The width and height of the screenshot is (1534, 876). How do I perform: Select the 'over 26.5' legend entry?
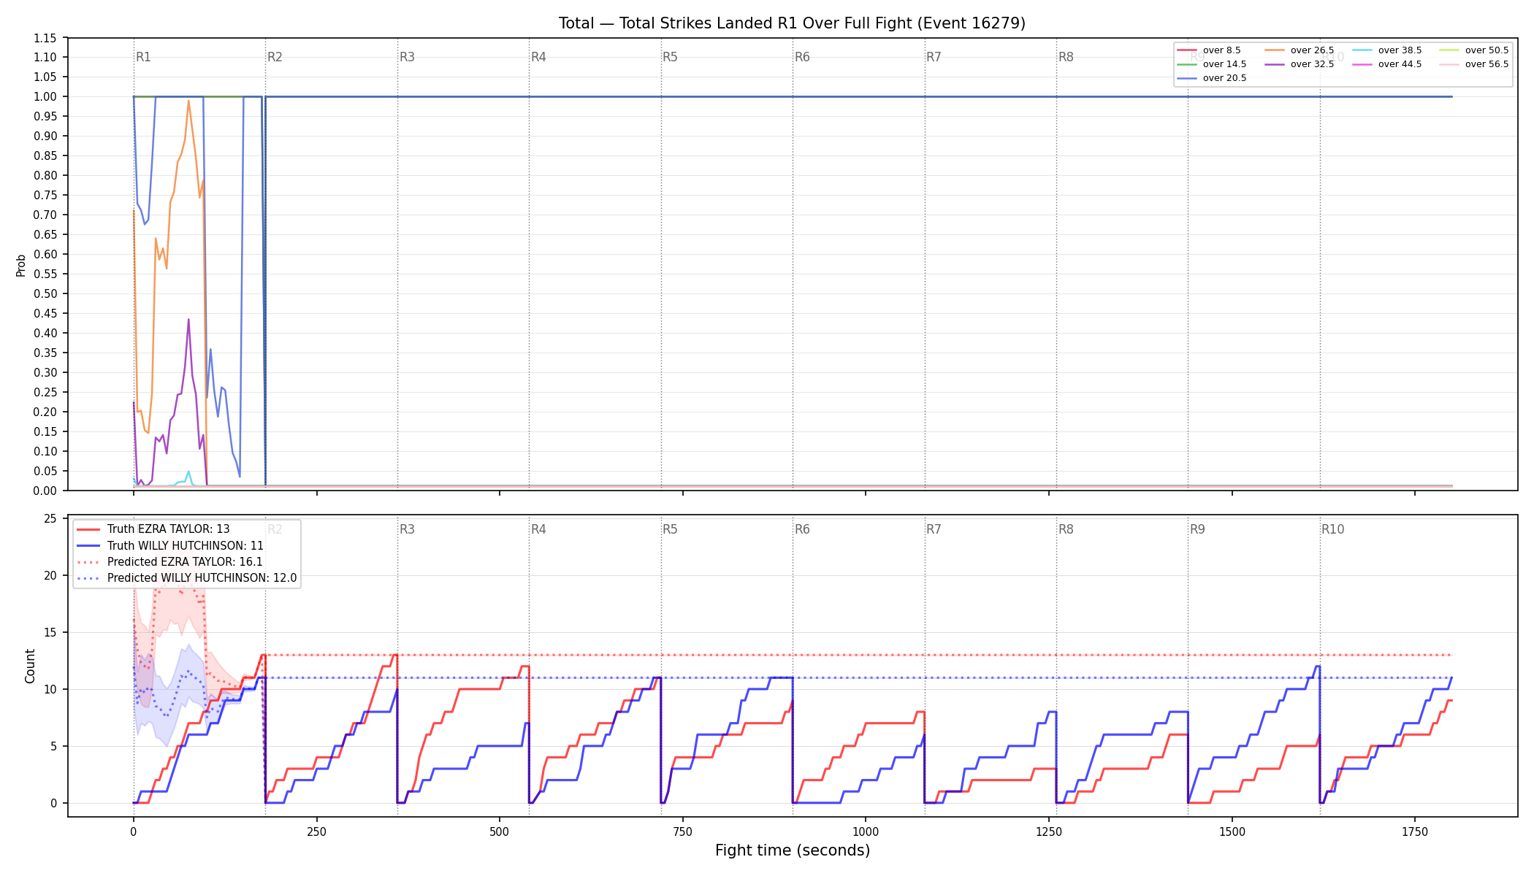pos(1300,50)
